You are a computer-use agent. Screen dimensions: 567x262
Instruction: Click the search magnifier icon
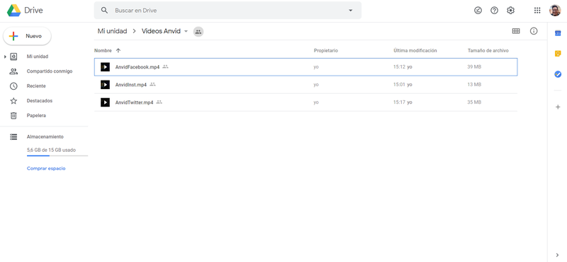point(104,11)
